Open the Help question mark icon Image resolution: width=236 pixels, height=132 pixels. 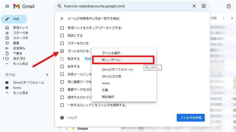click(x=228, y=6)
